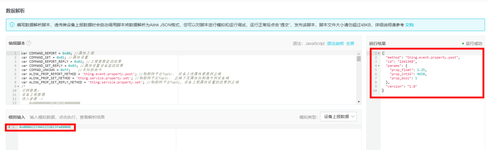Open the 语法说明 link

pyautogui.click(x=335, y=43)
